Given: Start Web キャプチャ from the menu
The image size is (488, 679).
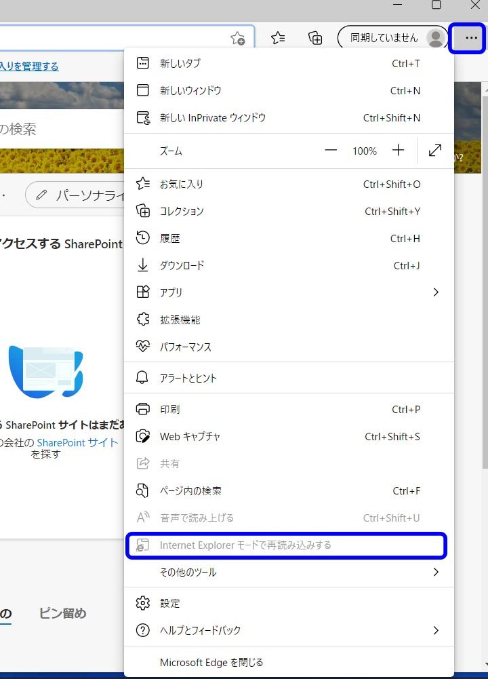Looking at the screenshot, I should pyautogui.click(x=289, y=437).
